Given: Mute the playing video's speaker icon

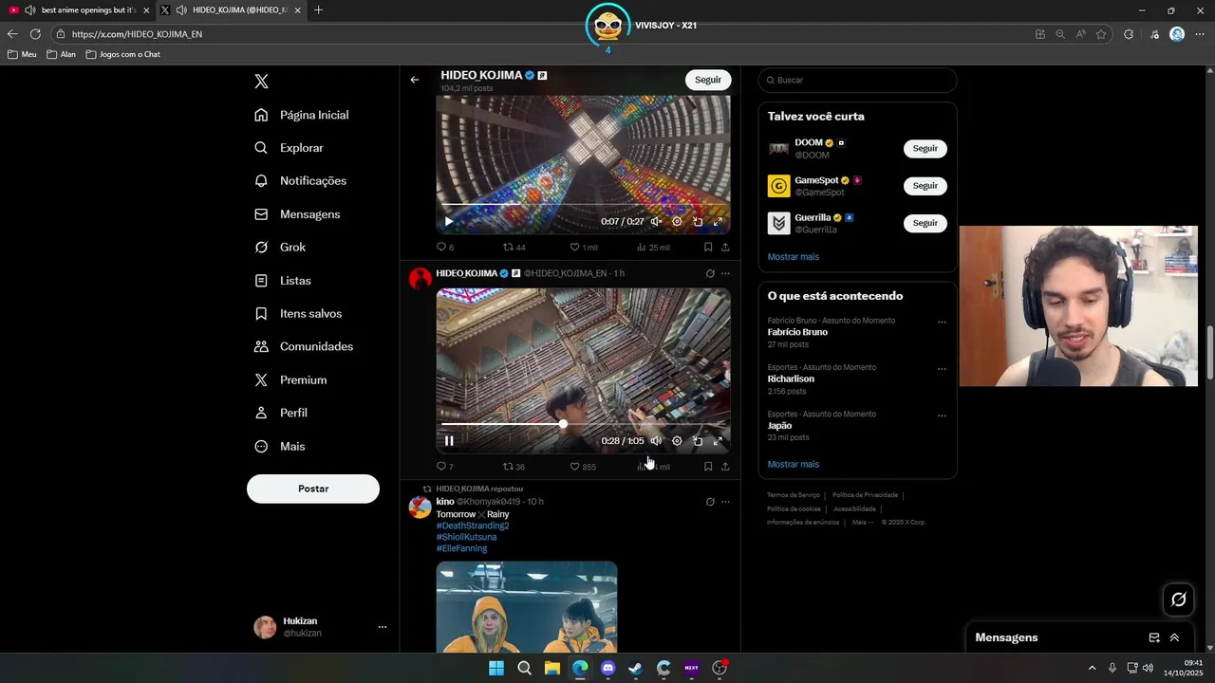Looking at the screenshot, I should [x=656, y=440].
